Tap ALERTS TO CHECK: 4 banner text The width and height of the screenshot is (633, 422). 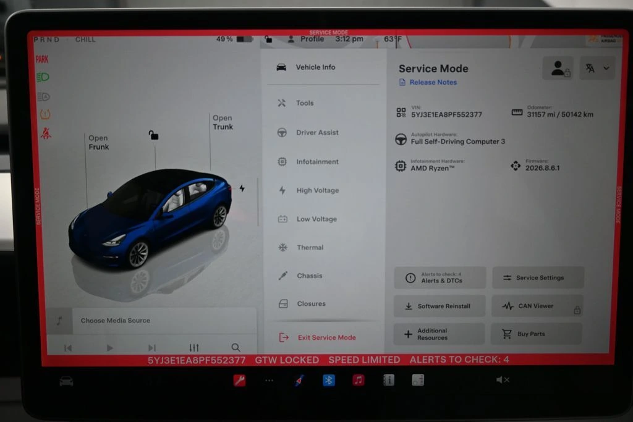(x=459, y=360)
